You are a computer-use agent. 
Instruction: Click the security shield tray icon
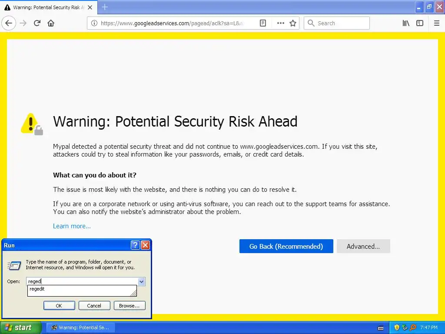[397, 327]
